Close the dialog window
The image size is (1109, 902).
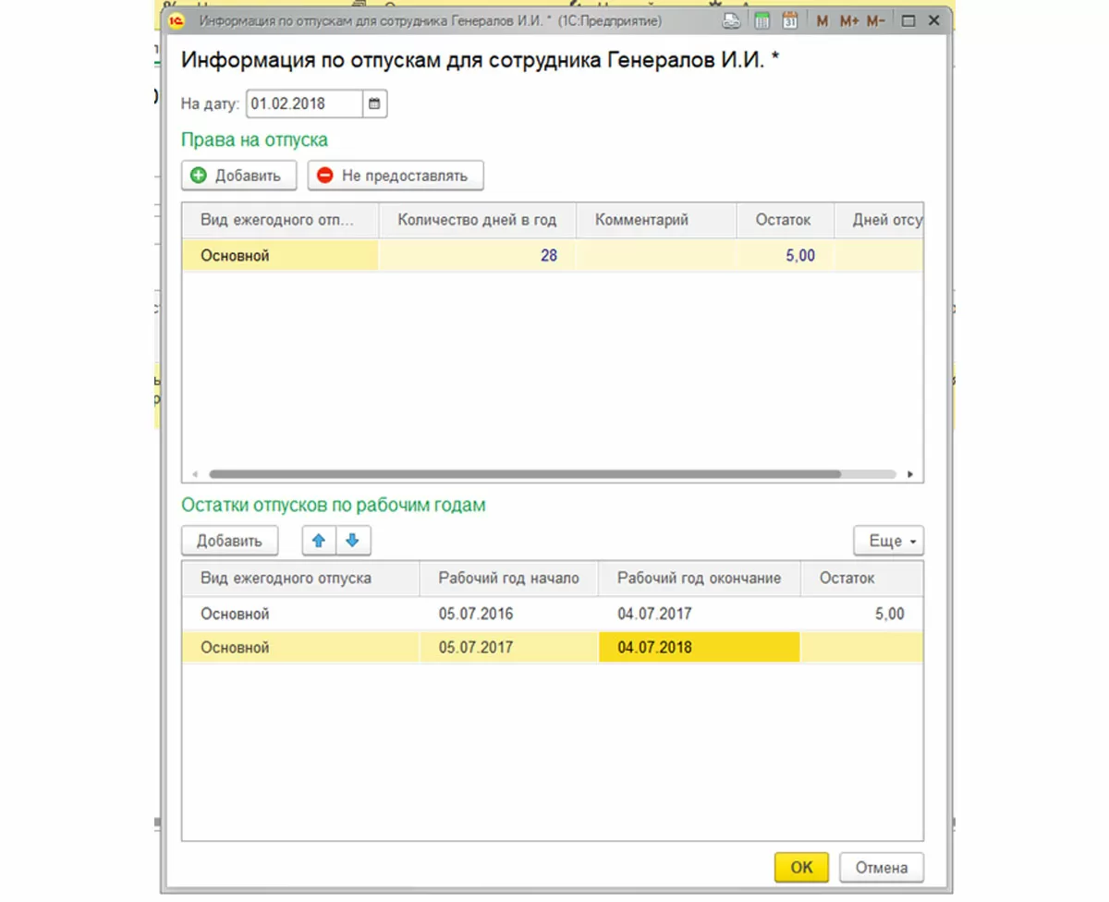click(x=933, y=20)
